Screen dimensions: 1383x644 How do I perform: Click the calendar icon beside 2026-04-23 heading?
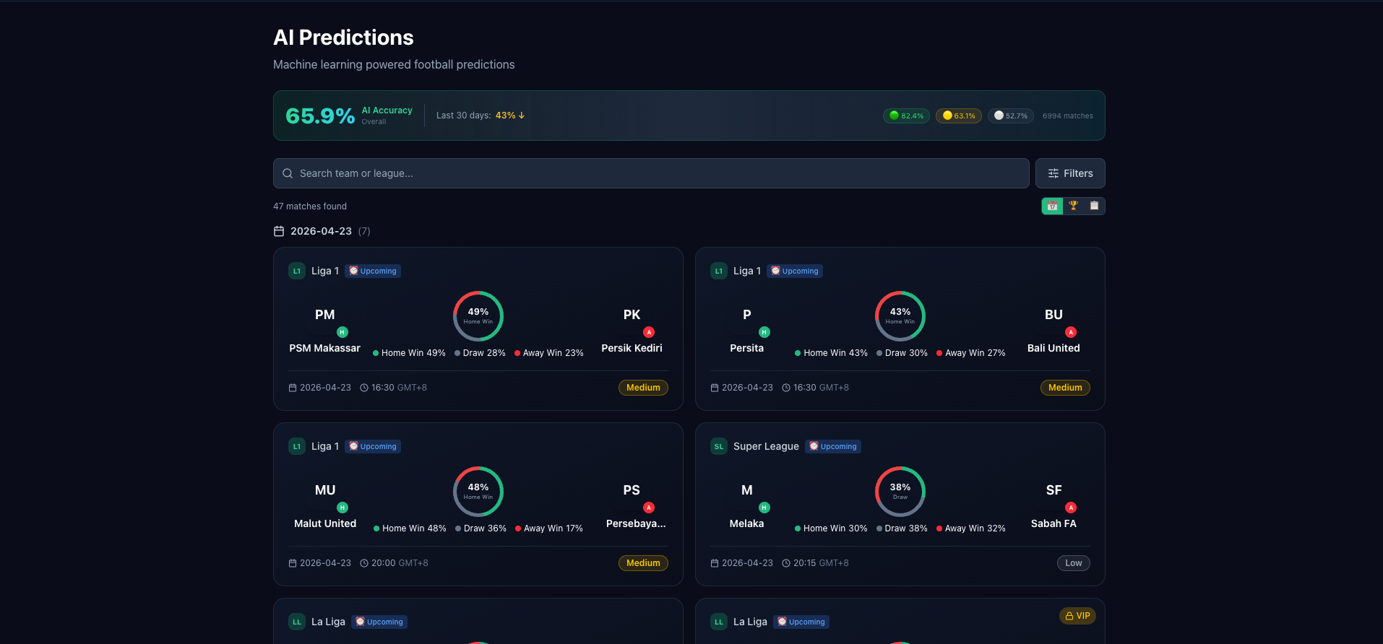[x=279, y=231]
